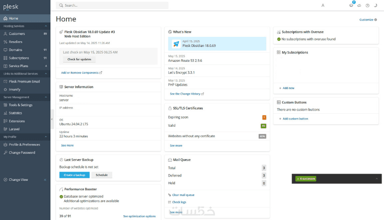Image resolution: width=384 pixels, height=220 pixels.
Task: Click See more under SSL/TLS Certificates
Action: tap(176, 145)
